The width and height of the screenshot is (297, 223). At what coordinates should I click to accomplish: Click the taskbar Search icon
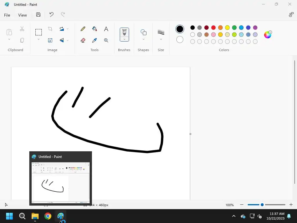tap(22, 216)
